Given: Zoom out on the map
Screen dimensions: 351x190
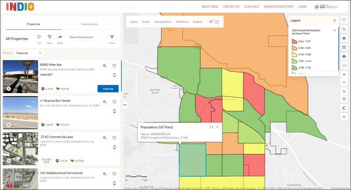Looking at the screenshot, I should tap(344, 82).
